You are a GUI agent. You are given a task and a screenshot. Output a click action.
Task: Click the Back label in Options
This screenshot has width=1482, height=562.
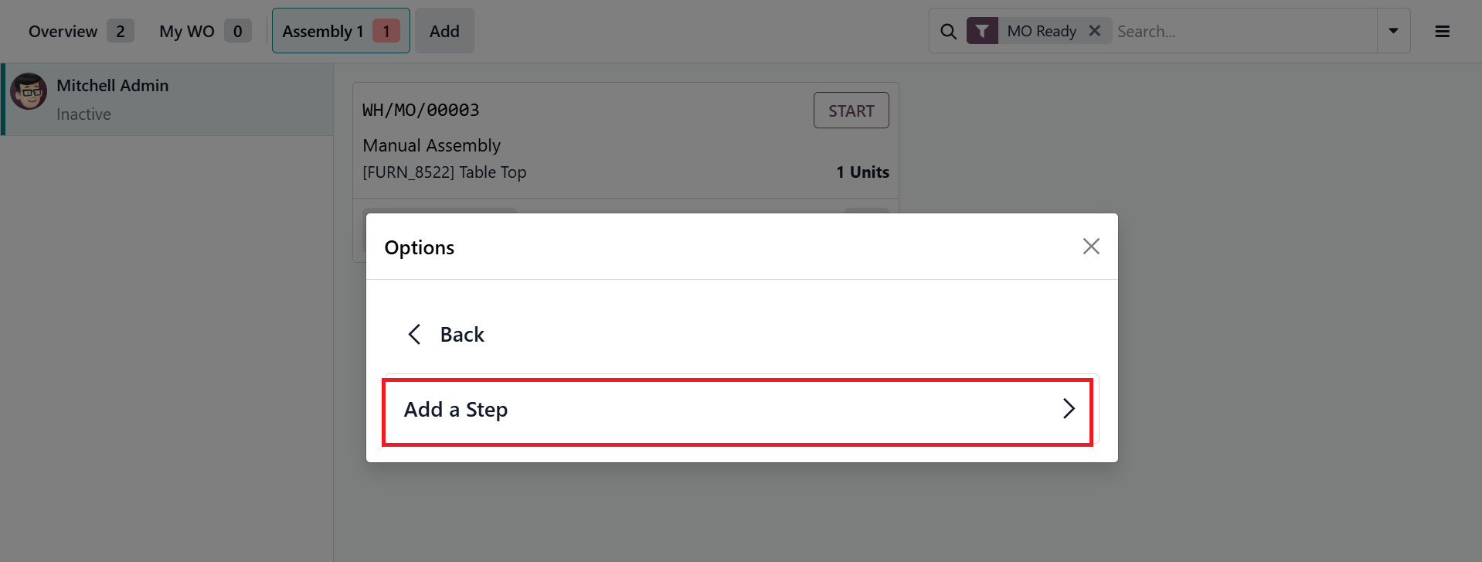(x=462, y=335)
